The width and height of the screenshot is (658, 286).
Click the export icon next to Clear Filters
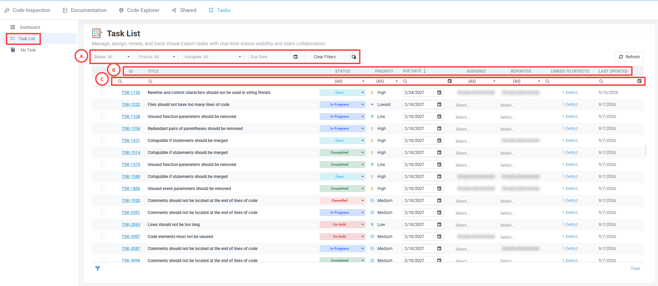tap(354, 57)
